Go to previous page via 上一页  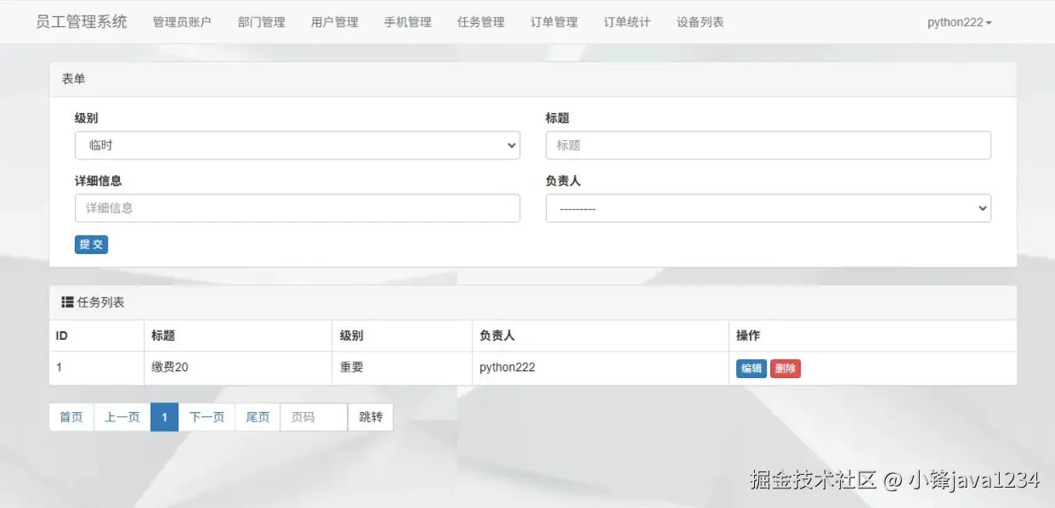122,417
